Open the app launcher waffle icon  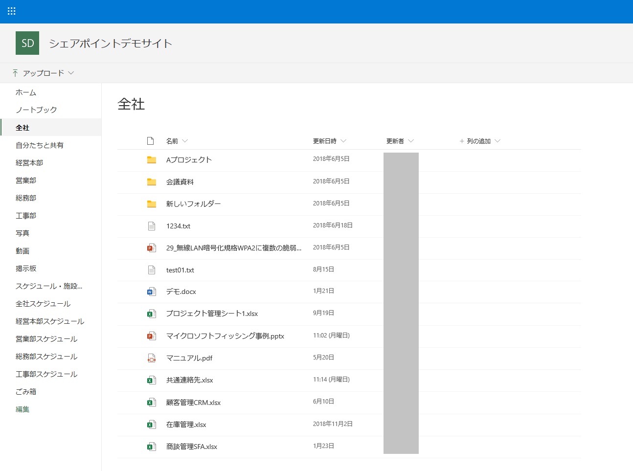pos(12,11)
